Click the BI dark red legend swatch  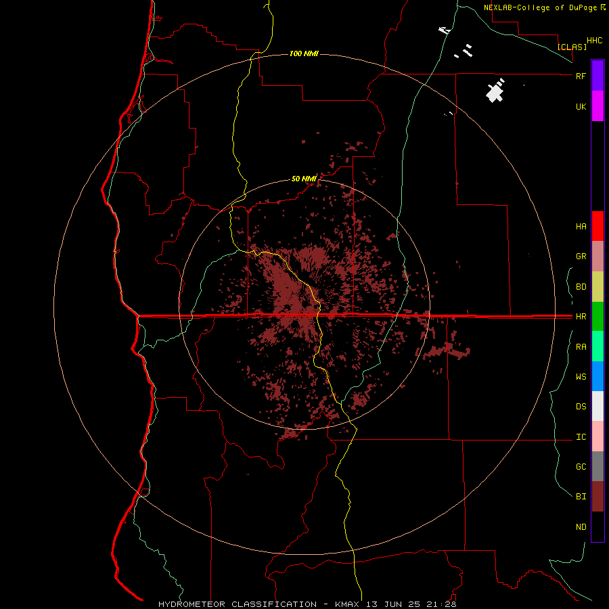(x=597, y=497)
